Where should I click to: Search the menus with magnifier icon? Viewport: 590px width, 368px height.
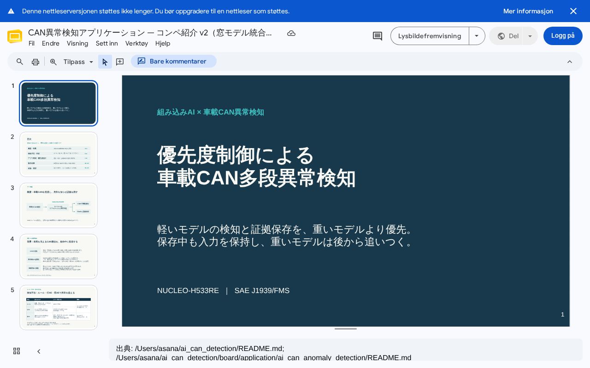click(20, 62)
